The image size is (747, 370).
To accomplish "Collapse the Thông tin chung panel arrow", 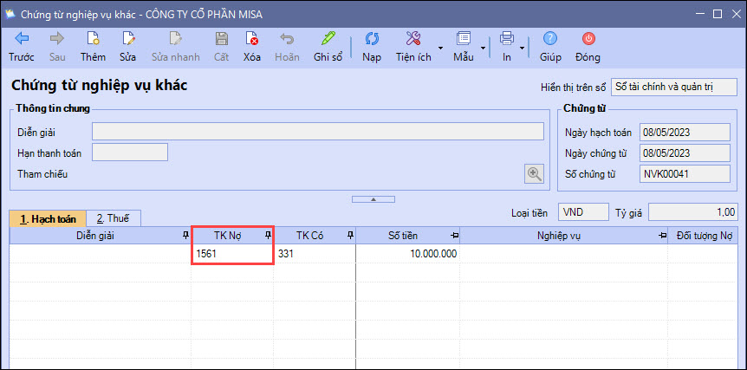I will (373, 199).
